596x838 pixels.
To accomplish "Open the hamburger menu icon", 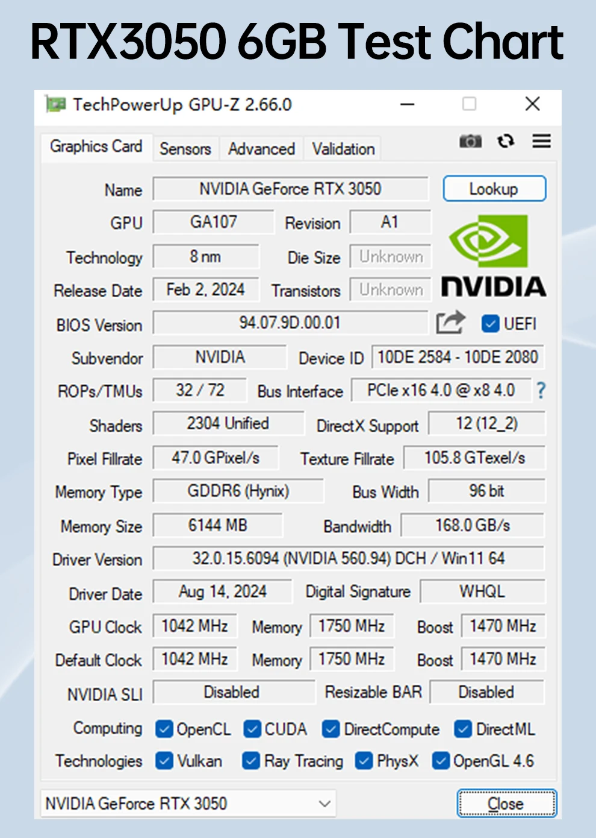I will click(x=542, y=141).
